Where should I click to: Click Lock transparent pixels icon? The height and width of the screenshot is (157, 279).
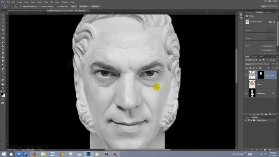[250, 68]
